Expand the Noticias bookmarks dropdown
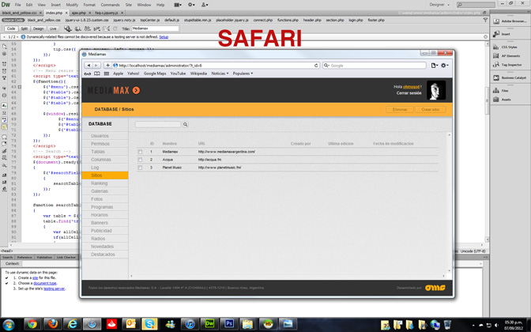531x332 pixels. (220, 74)
